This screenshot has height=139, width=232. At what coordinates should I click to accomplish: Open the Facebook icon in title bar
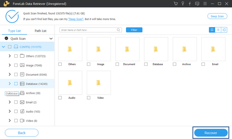click(190, 4)
